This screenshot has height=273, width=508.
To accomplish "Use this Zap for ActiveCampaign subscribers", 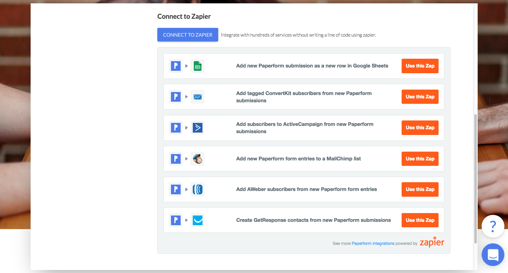I will 420,128.
